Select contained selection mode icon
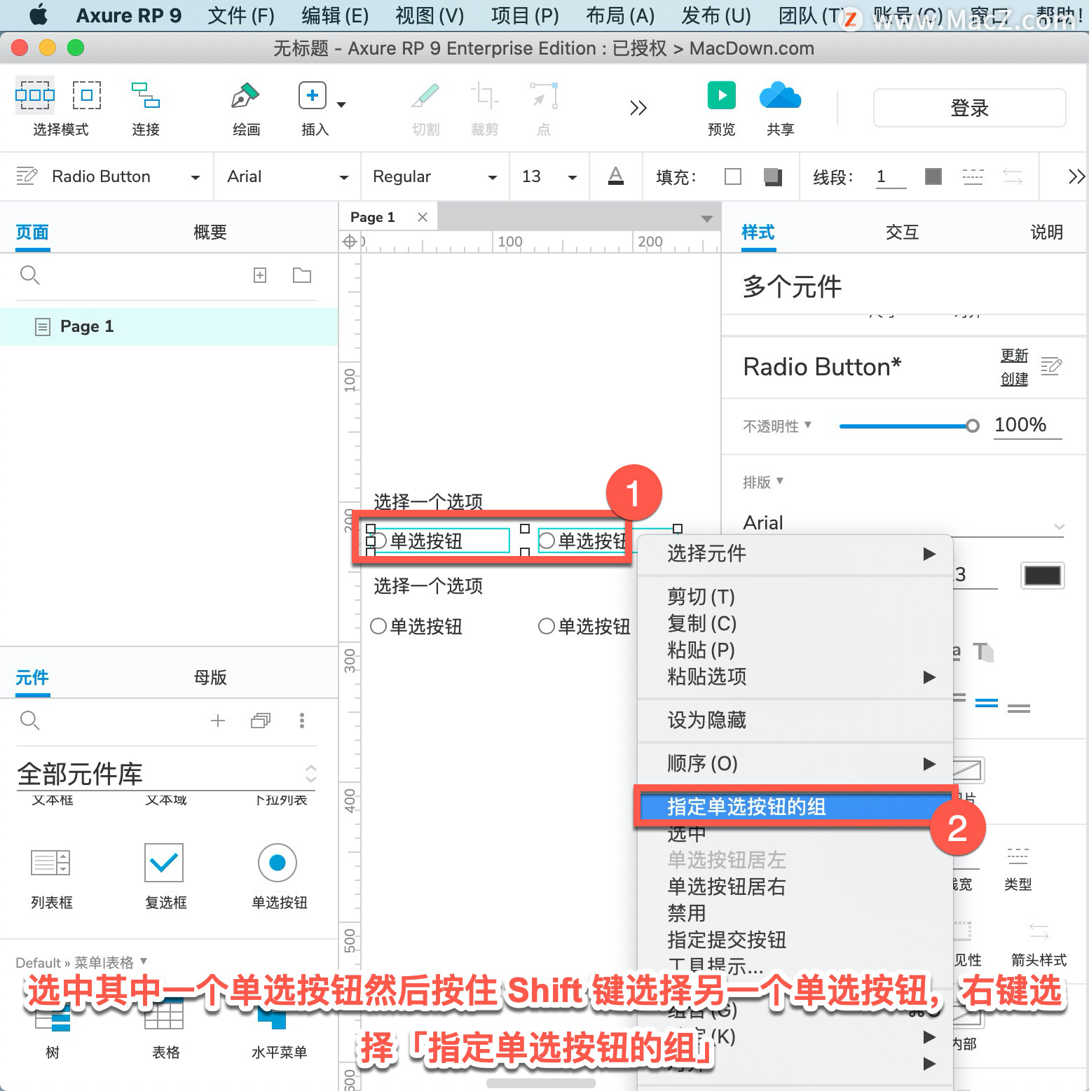Viewport: 1089px width, 1091px height. pyautogui.click(x=87, y=95)
